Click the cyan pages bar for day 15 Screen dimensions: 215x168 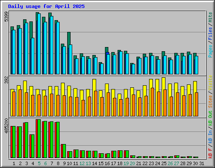[102, 69]
